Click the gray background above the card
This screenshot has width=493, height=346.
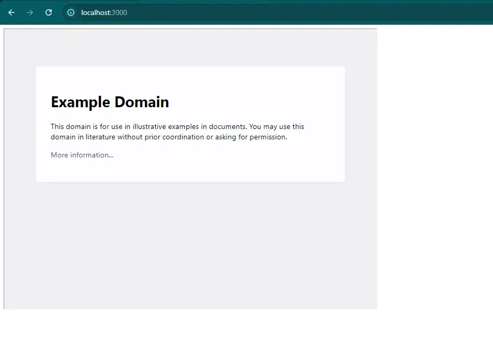190,48
